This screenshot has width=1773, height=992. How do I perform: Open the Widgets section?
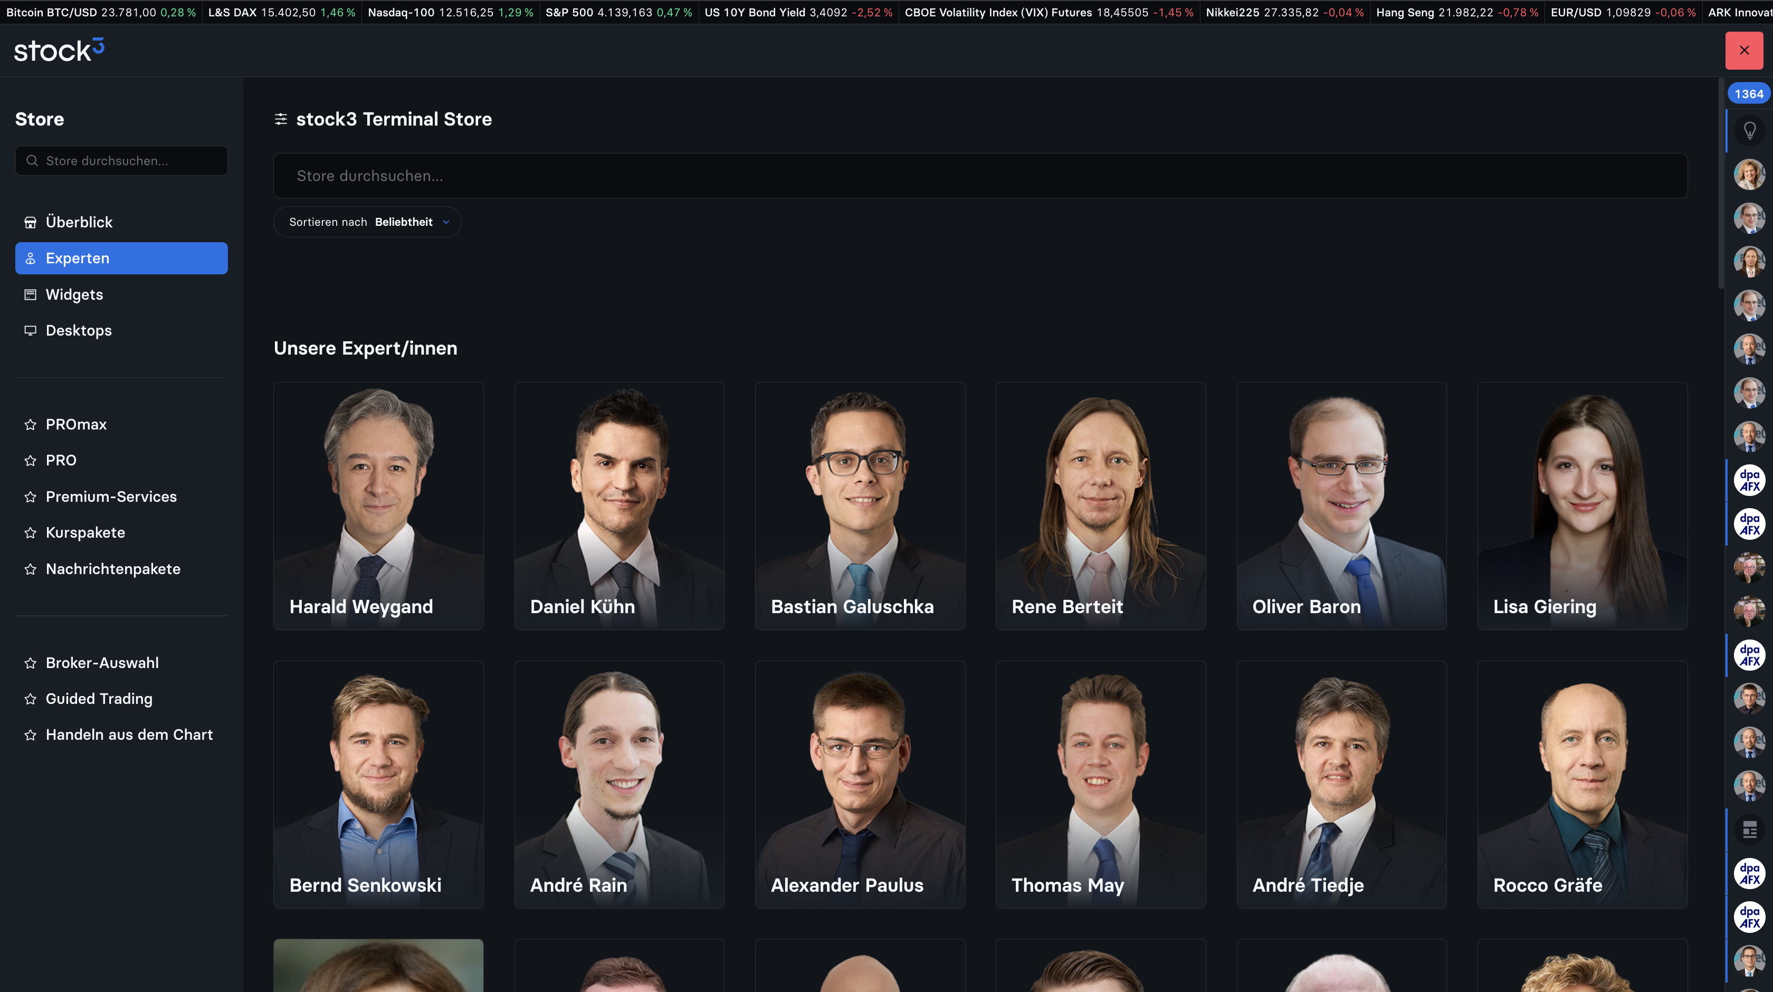(121, 294)
